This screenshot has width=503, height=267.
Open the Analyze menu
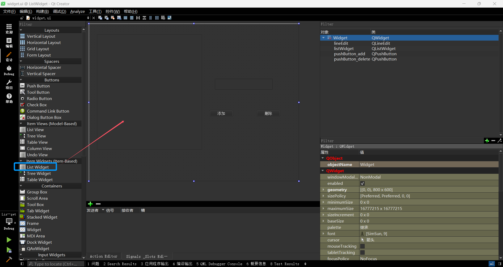pyautogui.click(x=78, y=11)
